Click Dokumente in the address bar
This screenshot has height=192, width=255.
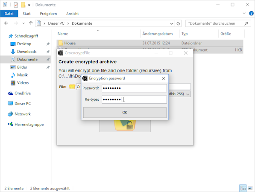(x=82, y=23)
